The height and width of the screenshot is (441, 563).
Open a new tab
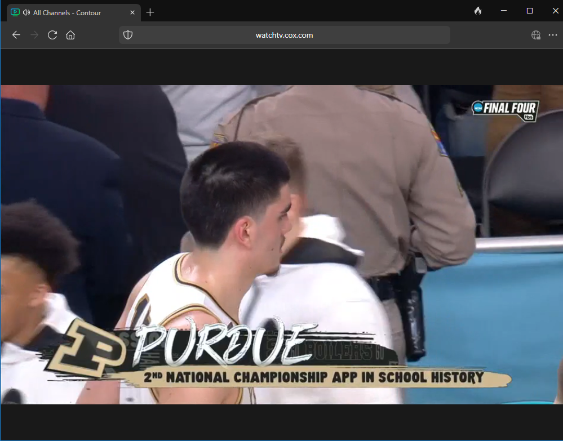[150, 12]
